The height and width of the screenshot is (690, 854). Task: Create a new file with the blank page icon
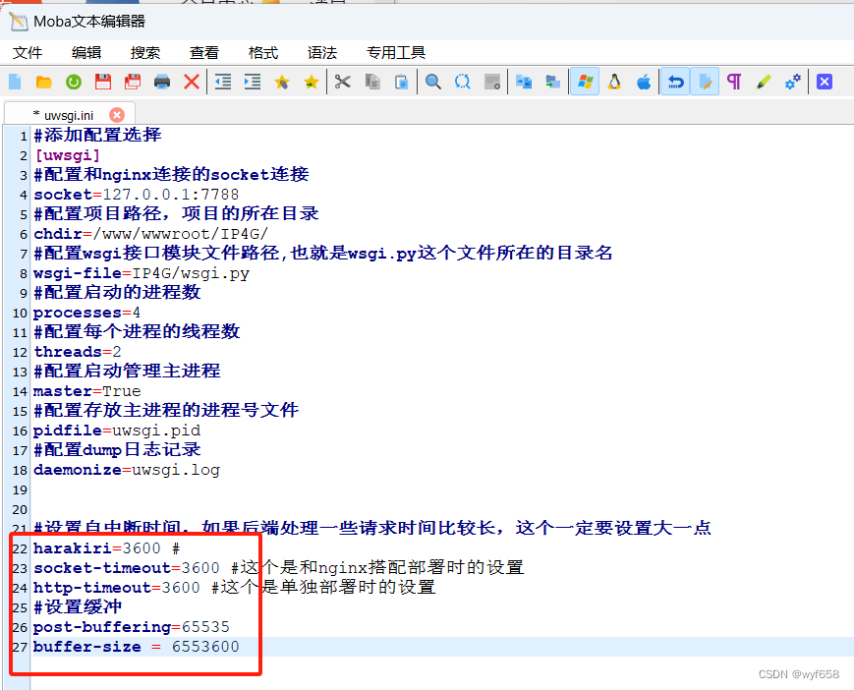(16, 83)
